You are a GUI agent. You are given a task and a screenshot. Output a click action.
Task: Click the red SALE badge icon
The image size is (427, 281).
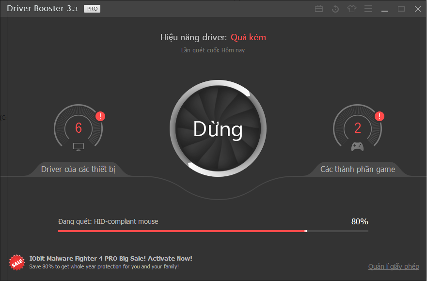coord(17,263)
